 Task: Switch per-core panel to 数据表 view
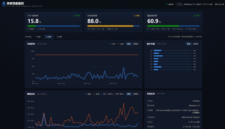(x=196, y=44)
